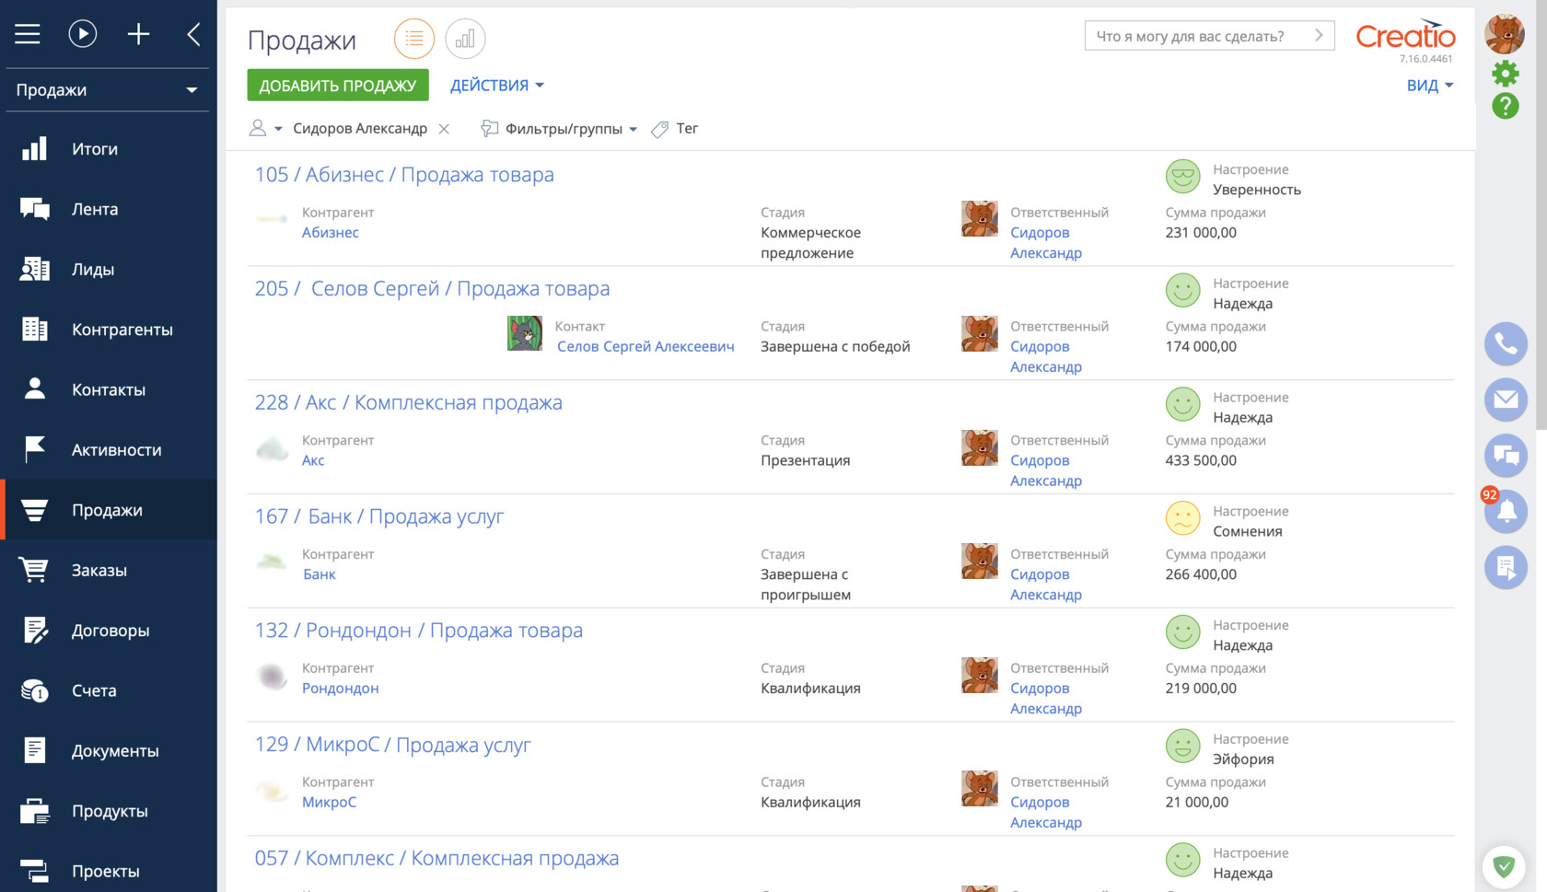Open the help question mark icon
Screen dimensions: 1547x892
pos(1505,106)
